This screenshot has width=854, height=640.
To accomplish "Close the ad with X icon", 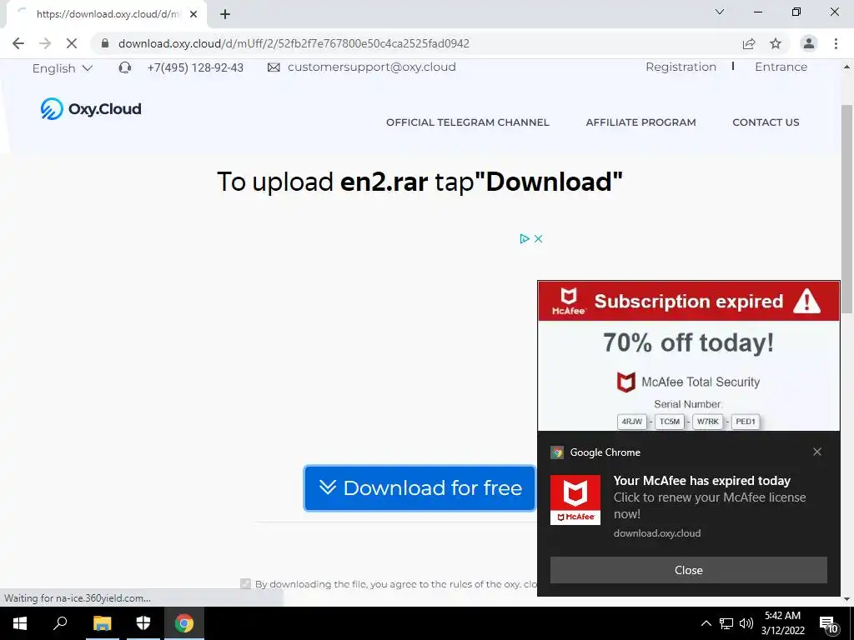I will pos(538,238).
